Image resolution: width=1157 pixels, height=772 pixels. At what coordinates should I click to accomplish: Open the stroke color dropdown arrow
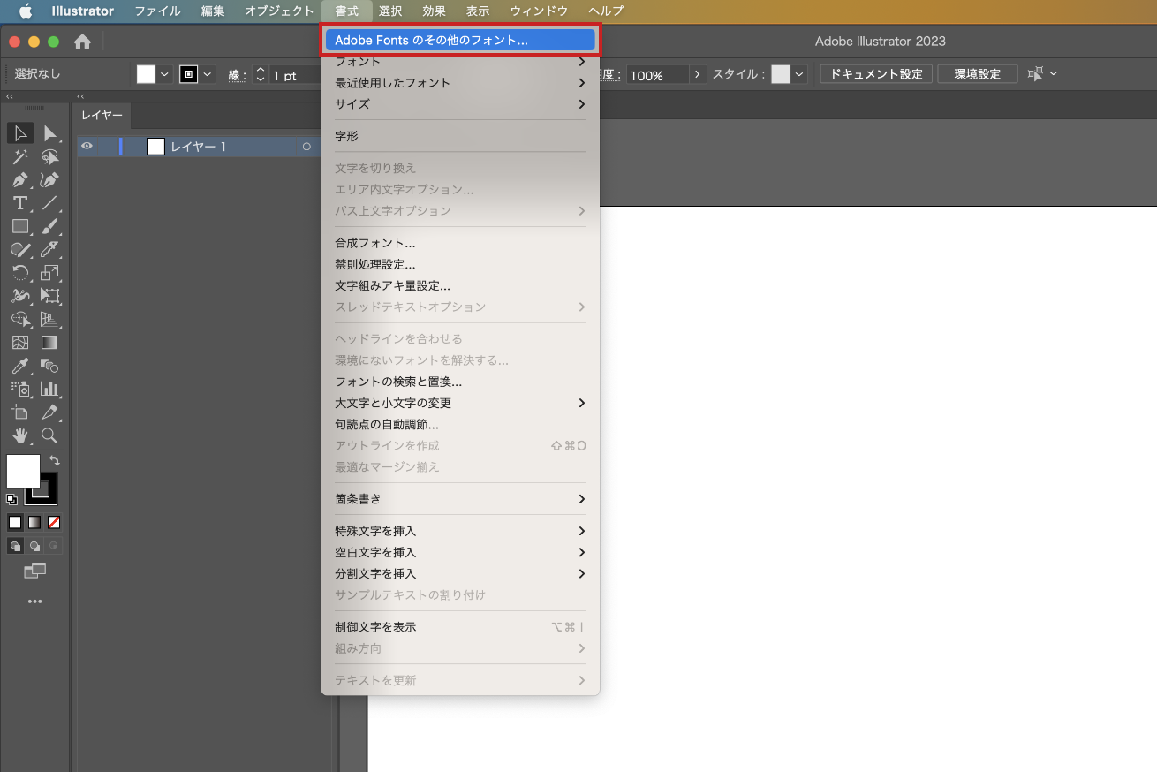tap(208, 75)
